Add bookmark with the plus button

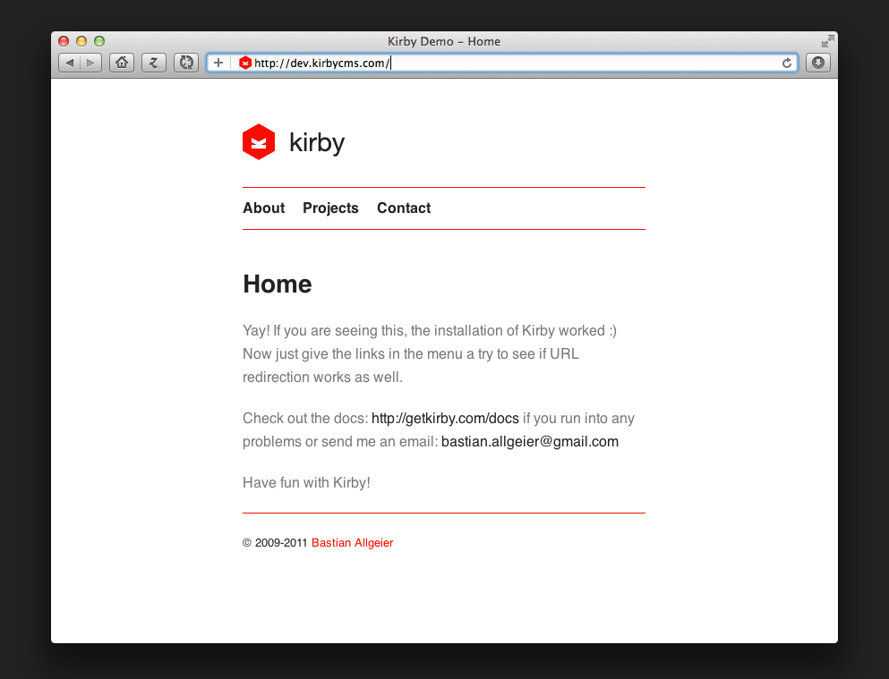(218, 63)
